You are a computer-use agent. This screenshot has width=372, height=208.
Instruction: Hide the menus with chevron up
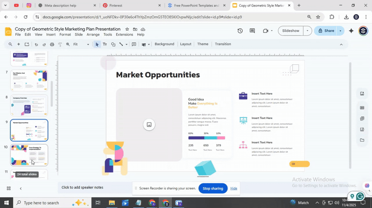(341, 44)
